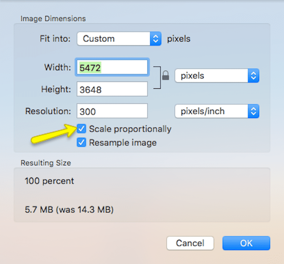Click the 5.7 MB file size text
Screen dimensions: 284x264
coord(69,210)
